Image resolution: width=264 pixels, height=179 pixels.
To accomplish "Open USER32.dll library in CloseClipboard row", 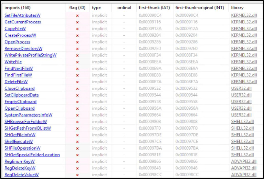I will [241, 88].
